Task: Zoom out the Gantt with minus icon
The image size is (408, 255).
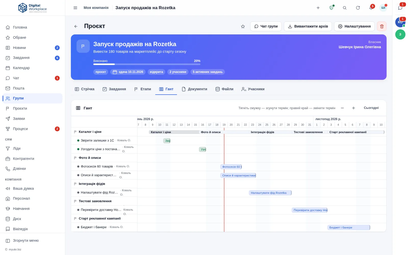Action: click(342, 108)
